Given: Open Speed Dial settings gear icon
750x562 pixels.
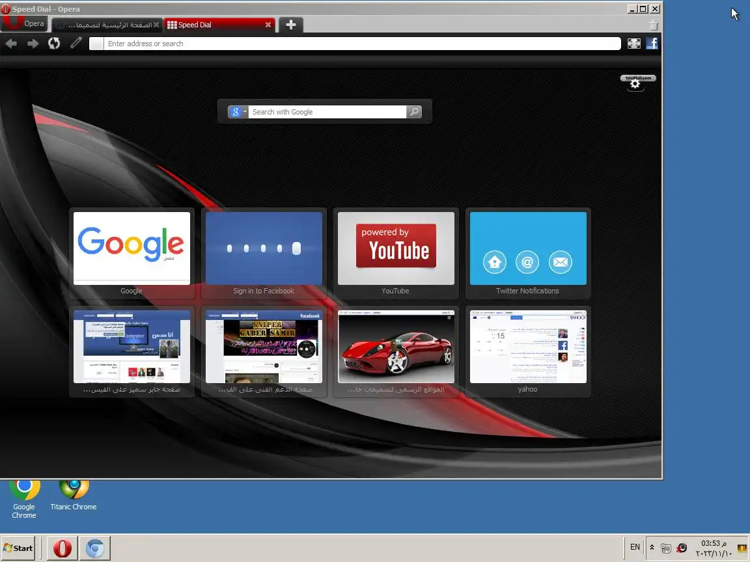Looking at the screenshot, I should click(x=635, y=84).
